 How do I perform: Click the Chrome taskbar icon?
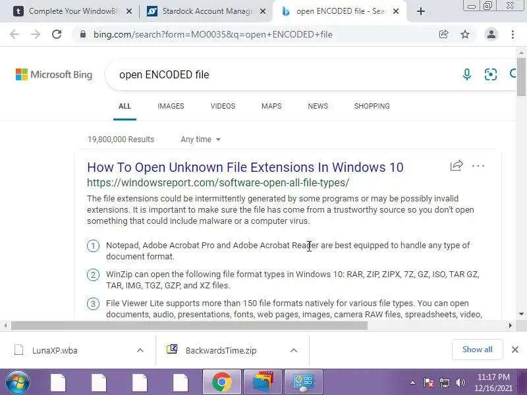(x=222, y=382)
